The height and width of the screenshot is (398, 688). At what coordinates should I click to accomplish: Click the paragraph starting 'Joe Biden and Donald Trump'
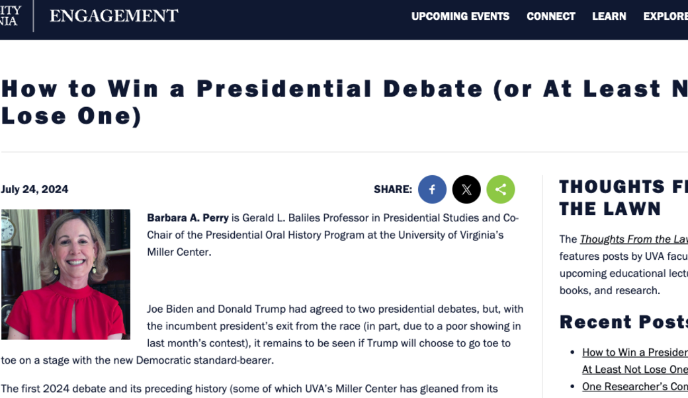(x=334, y=326)
